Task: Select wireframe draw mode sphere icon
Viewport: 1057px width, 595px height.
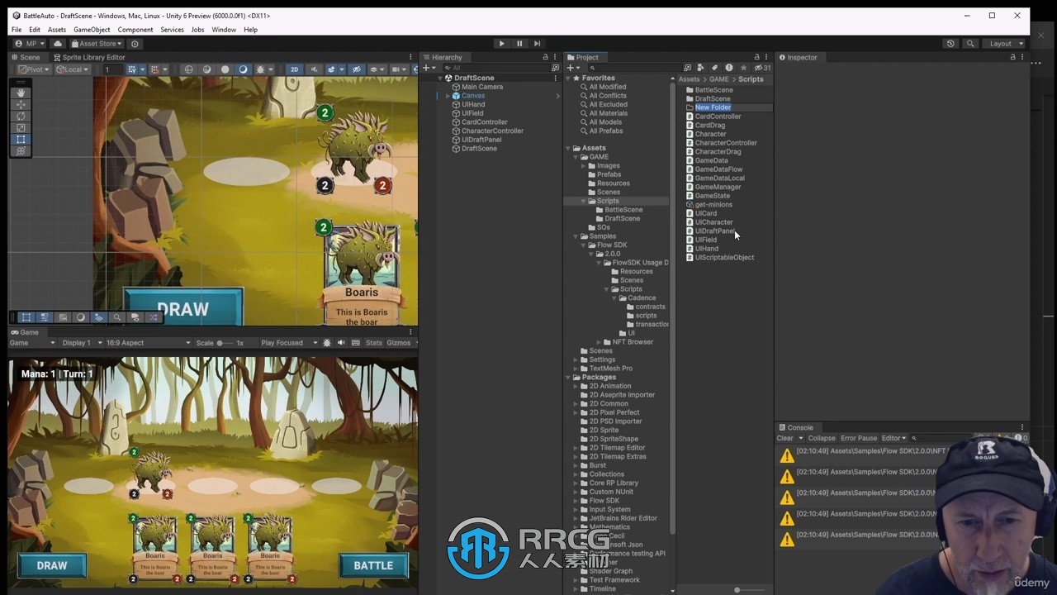Action: 189,69
